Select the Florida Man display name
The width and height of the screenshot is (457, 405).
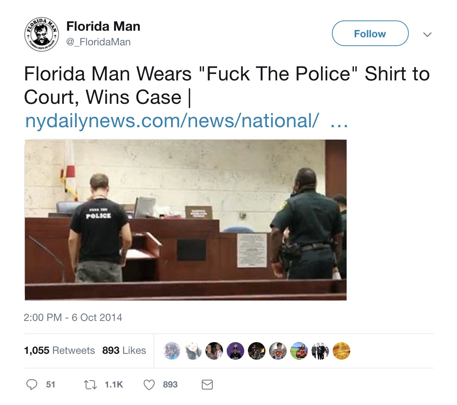point(103,26)
